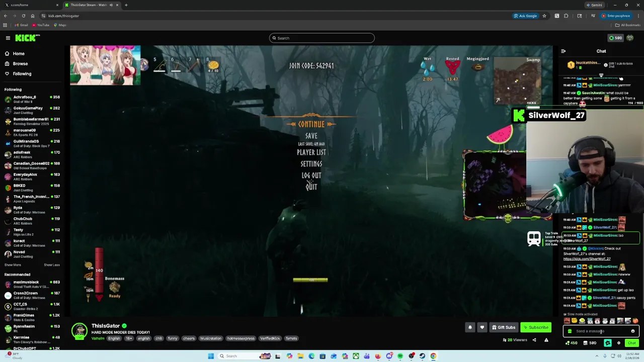644x362 pixels.
Task: Open Xbox app from taskbar
Action: point(356,356)
